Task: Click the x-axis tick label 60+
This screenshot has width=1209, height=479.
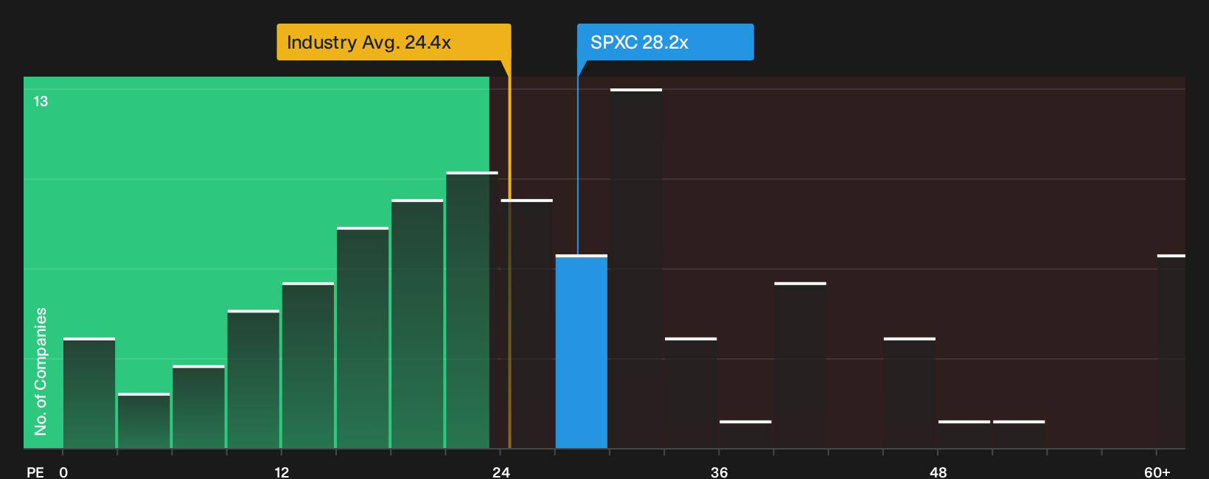Action: 1157,472
